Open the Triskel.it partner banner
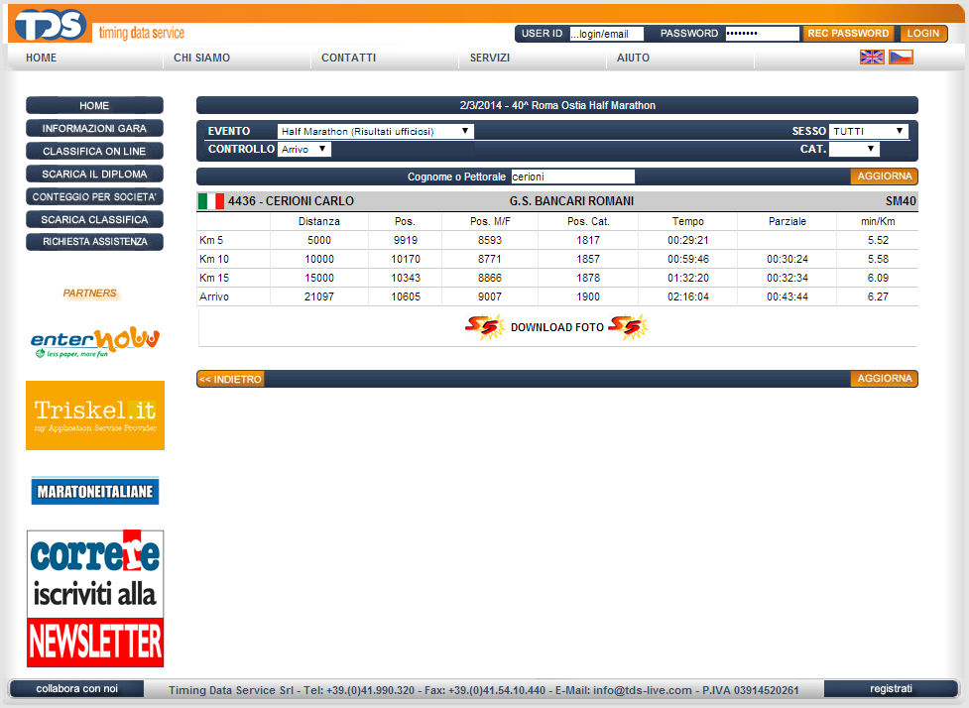The width and height of the screenshot is (969, 708). [x=95, y=415]
